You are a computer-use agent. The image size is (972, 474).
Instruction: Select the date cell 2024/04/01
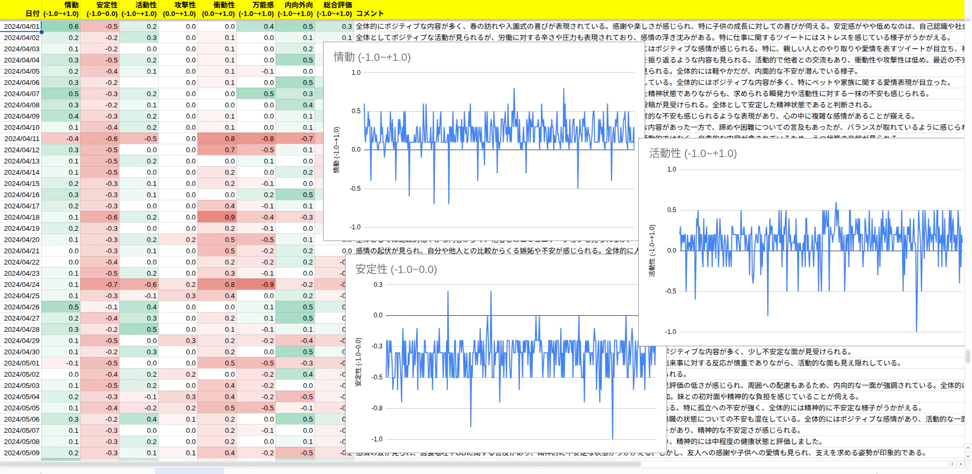[x=21, y=26]
